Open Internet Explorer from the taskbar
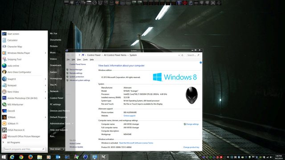The height and width of the screenshot is (160, 285). tap(12, 157)
